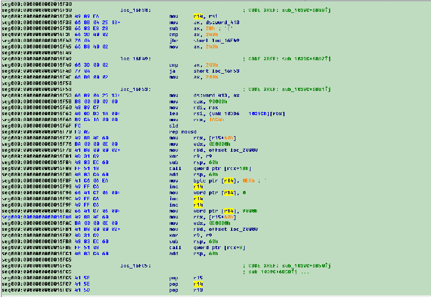The width and height of the screenshot is (431, 297).
Task: Follow CODE XREF beside loc_16F53 label
Action: coord(306,89)
